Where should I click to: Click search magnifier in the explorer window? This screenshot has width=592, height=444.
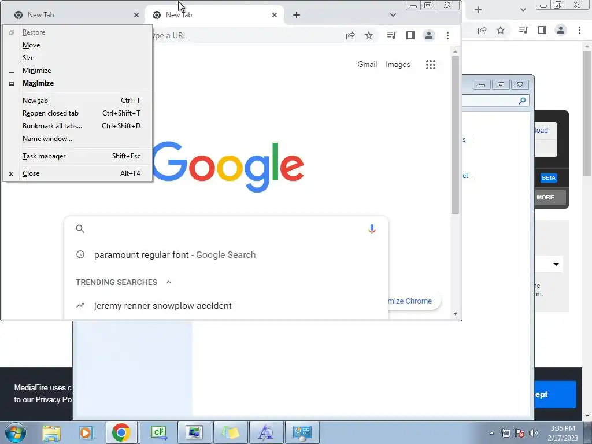(x=523, y=101)
